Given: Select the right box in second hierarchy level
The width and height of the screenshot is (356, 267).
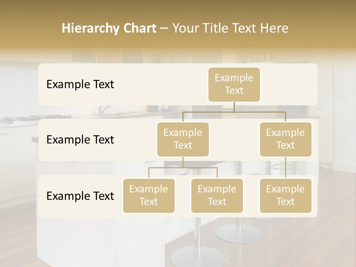Looking at the screenshot, I should click(x=285, y=139).
